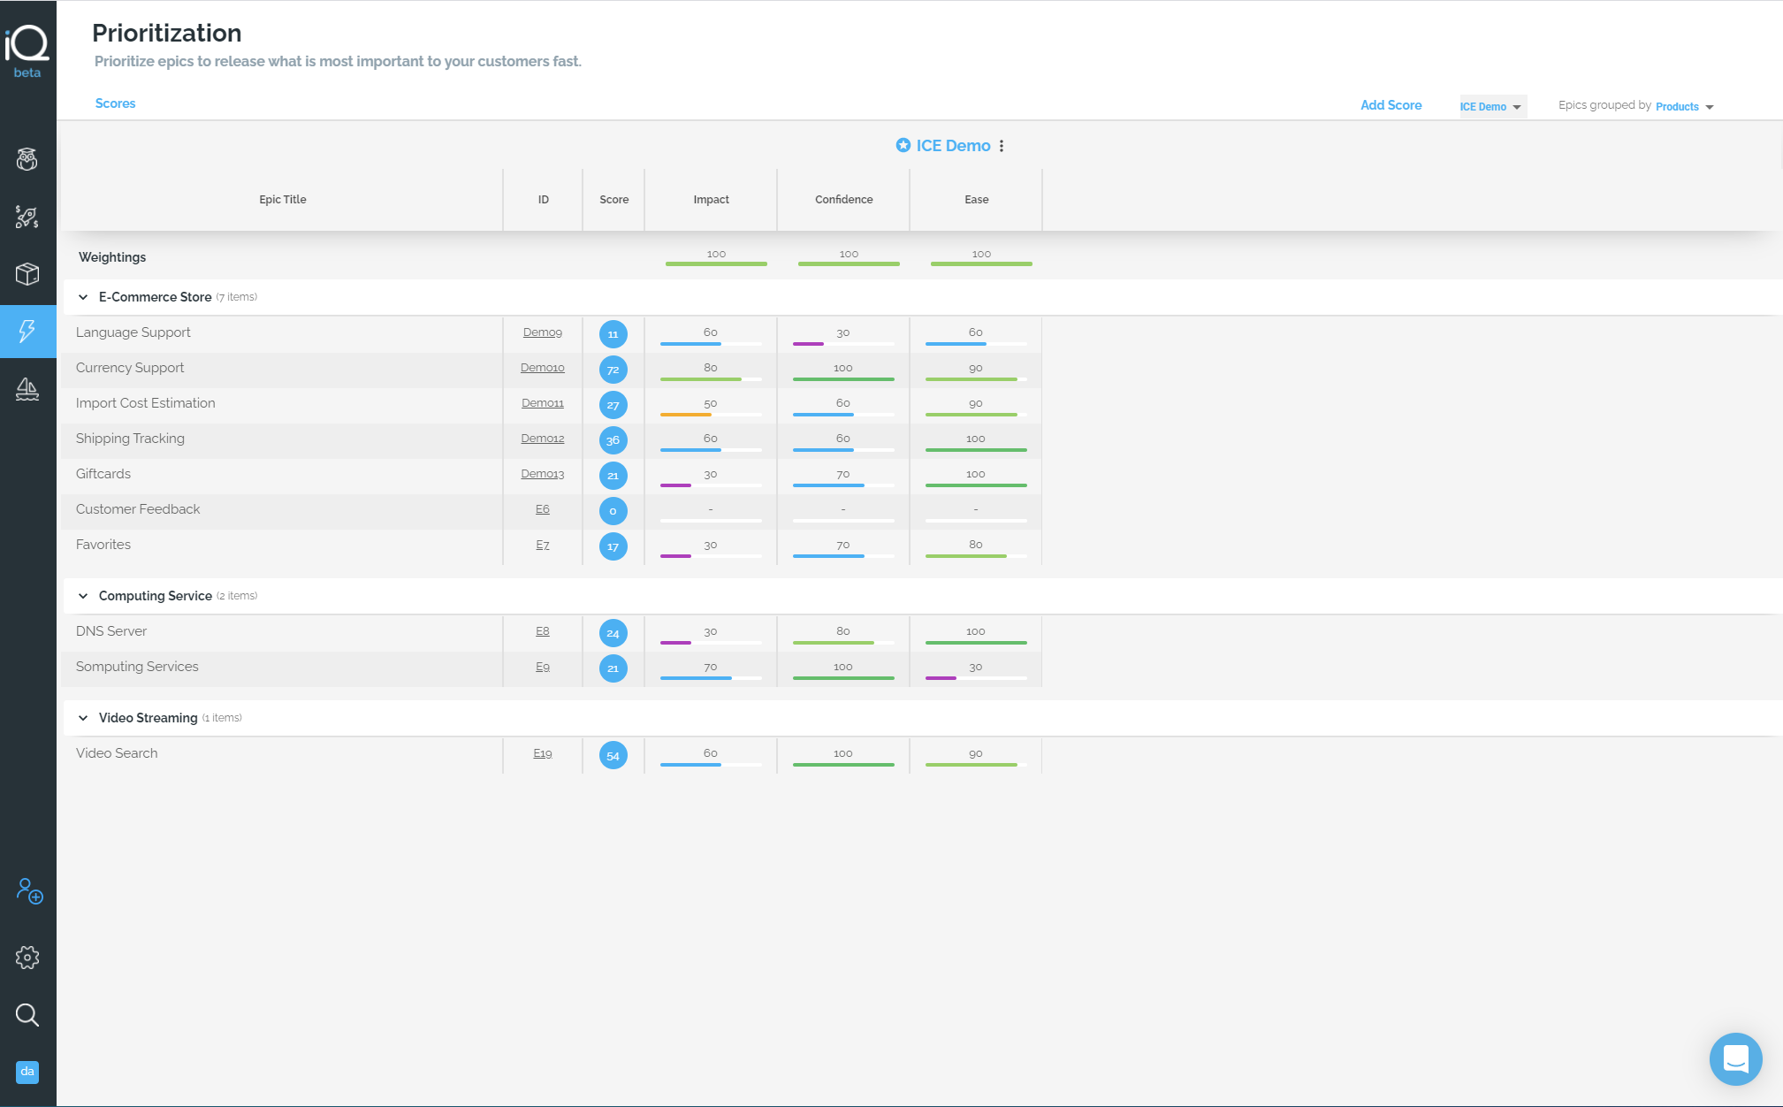The height and width of the screenshot is (1107, 1783).
Task: Click the search magnifier icon
Action: point(27,1015)
